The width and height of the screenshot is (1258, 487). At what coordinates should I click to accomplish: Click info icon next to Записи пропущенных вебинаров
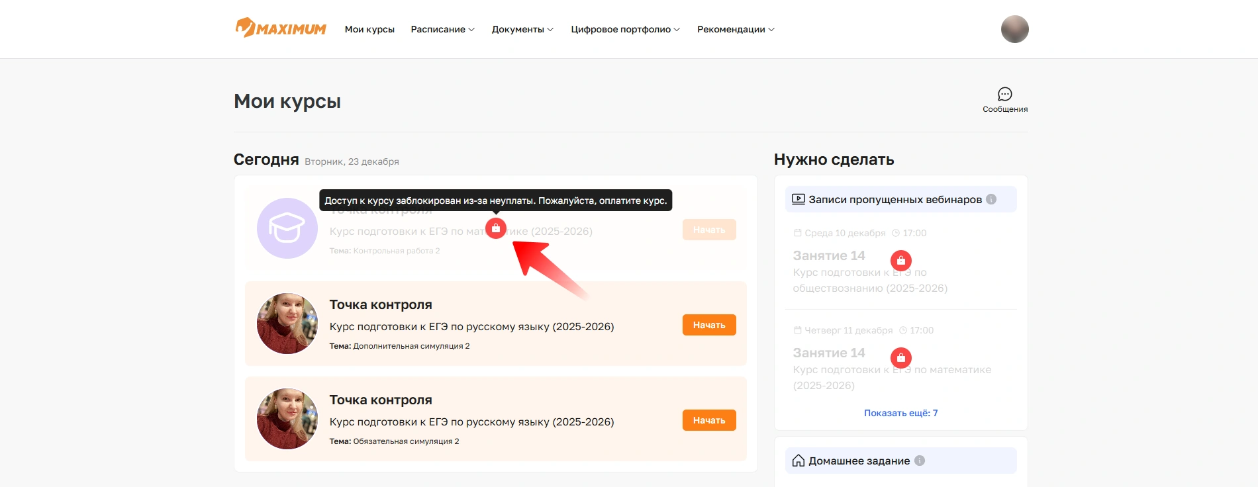991,199
